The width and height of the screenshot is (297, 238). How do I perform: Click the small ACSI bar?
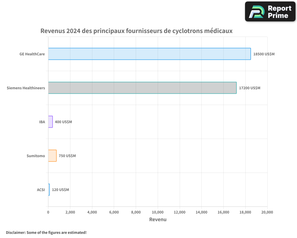(49, 190)
